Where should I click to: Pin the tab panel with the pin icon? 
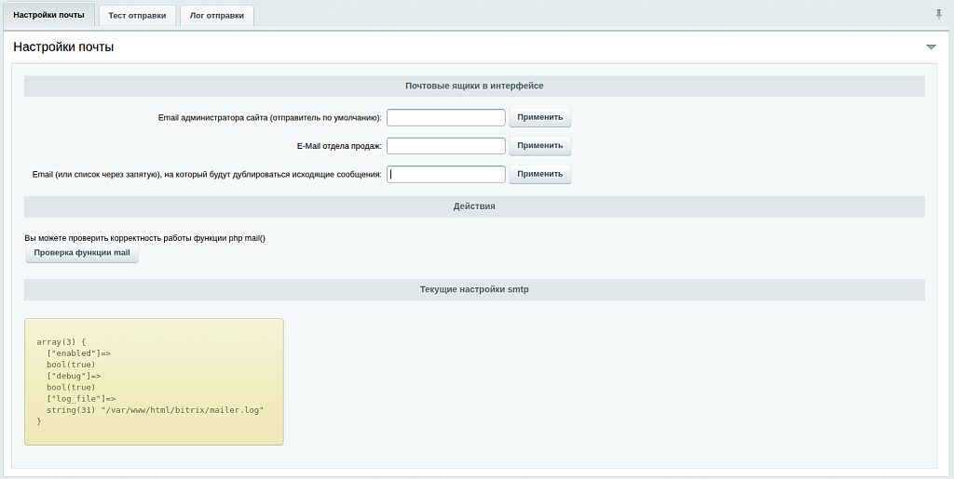click(x=938, y=14)
